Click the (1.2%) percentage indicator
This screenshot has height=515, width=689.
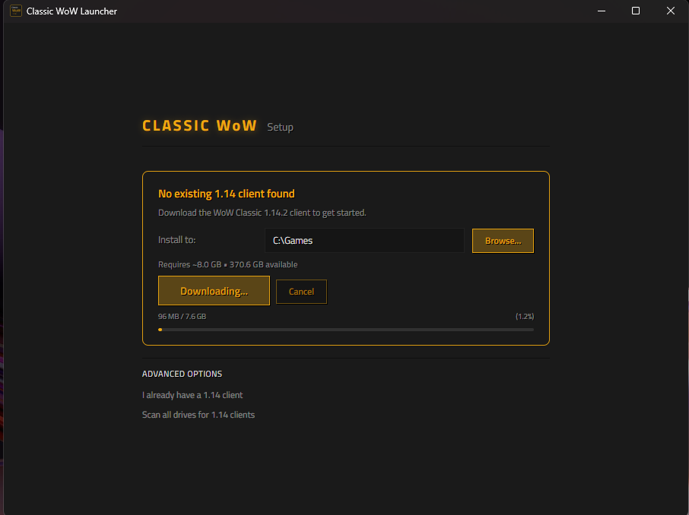525,317
